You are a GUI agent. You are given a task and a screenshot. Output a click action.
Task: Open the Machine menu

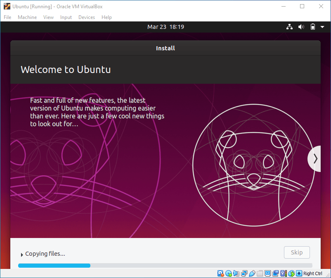27,17
